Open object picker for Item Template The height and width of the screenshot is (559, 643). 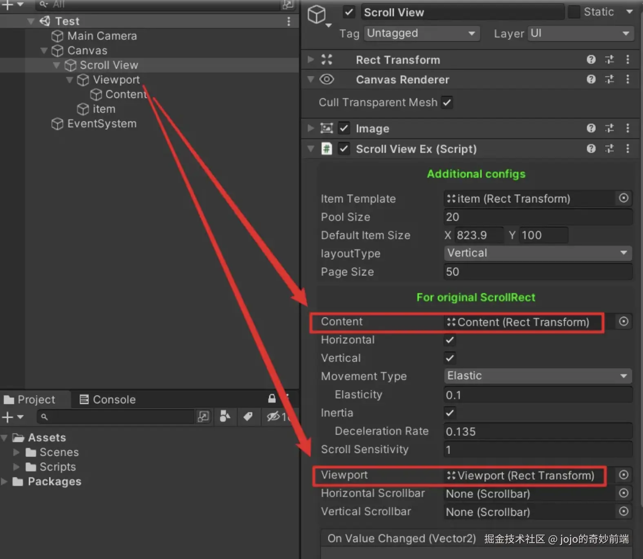[623, 198]
